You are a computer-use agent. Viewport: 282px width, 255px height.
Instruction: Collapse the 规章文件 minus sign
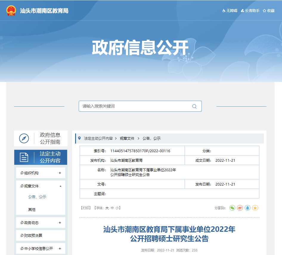(61, 186)
